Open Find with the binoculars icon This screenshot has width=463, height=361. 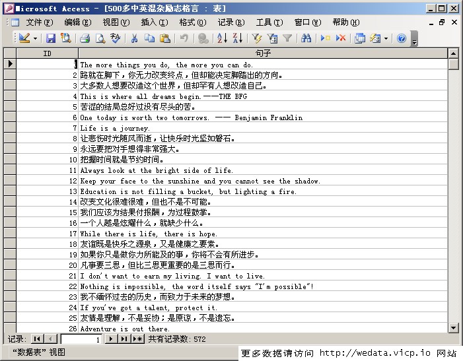click(x=306, y=38)
